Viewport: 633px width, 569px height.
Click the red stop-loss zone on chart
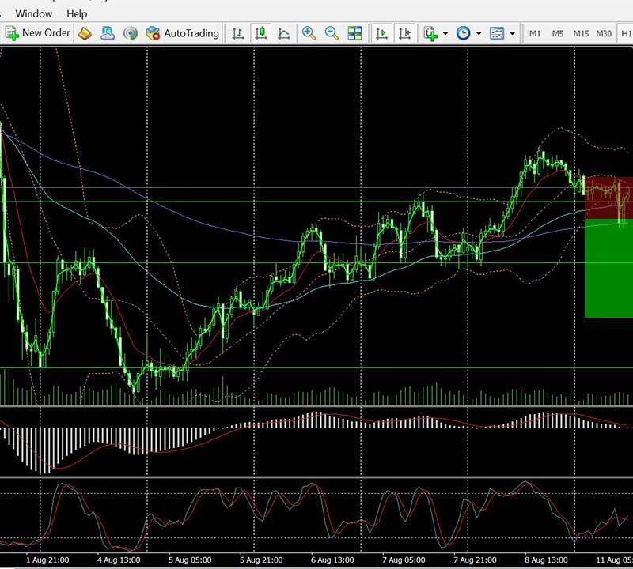click(608, 198)
